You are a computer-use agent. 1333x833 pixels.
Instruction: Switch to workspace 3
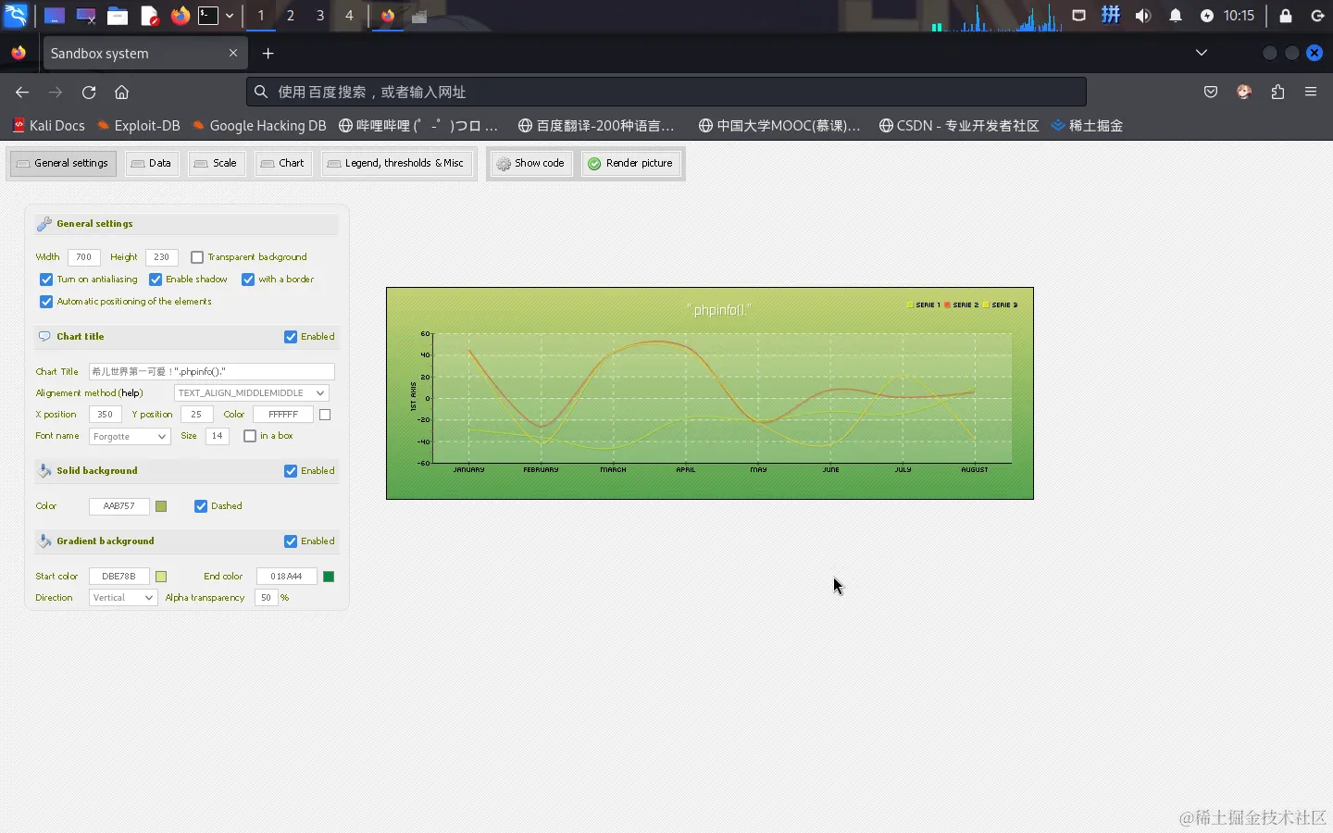point(320,16)
